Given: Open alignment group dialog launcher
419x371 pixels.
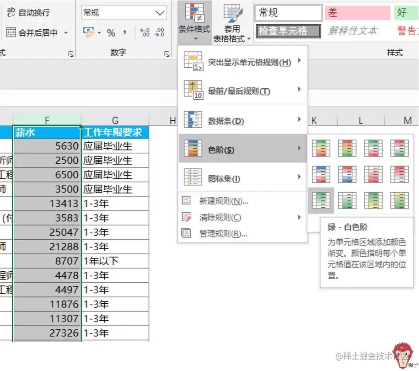Looking at the screenshot, I should [x=71, y=54].
